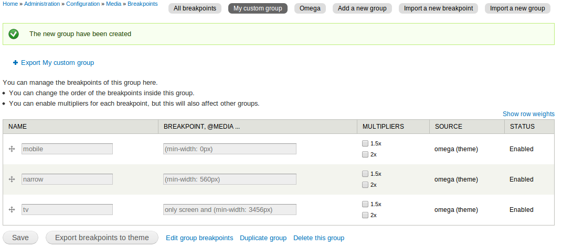Select the Import a new breakpoint tab

click(438, 8)
